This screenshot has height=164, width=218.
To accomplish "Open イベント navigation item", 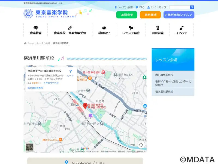I will pos(182,30).
